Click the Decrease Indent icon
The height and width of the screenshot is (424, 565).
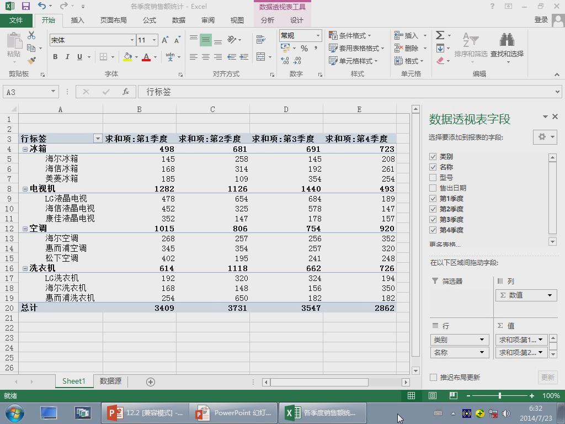232,57
